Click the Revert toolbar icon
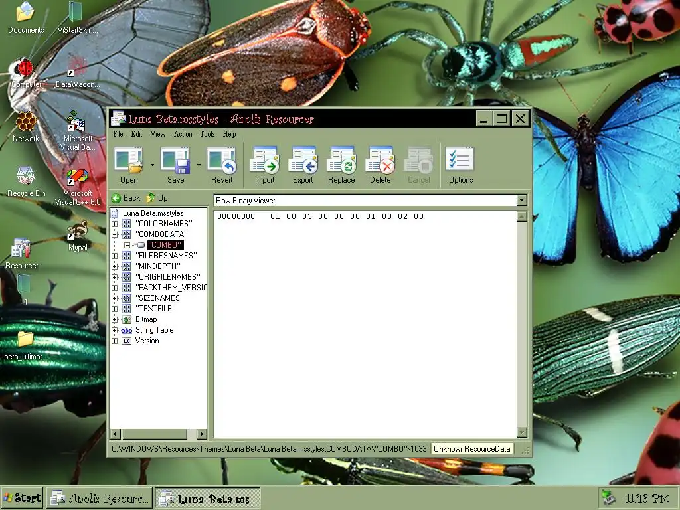680x510 pixels. 222,165
